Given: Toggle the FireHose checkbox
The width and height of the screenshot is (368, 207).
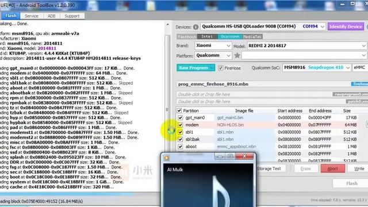Looking at the screenshot, I should (x=220, y=68).
